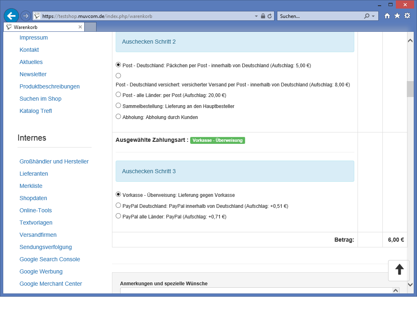Open the browser home page icon
The height and width of the screenshot is (313, 417).
pyautogui.click(x=387, y=16)
